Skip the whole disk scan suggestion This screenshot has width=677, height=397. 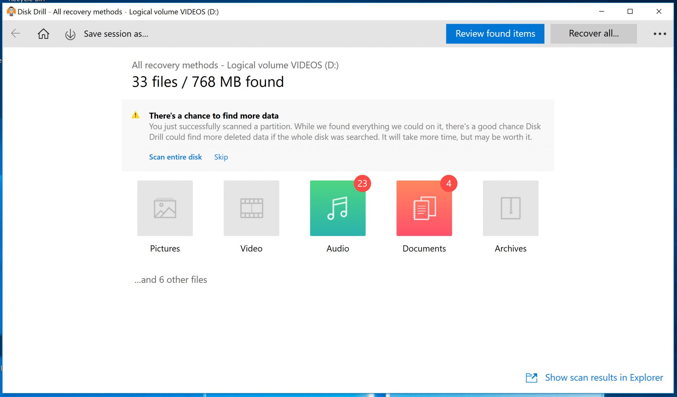coord(221,157)
